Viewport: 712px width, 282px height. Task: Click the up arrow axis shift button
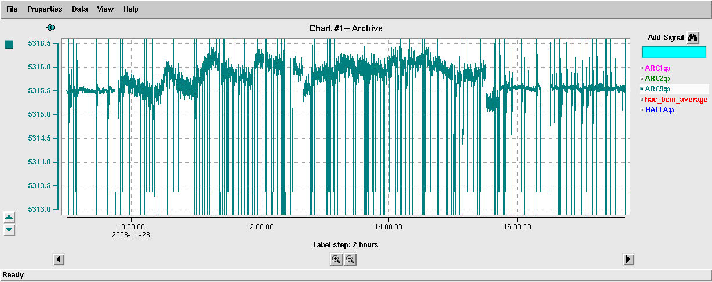[x=9, y=217]
